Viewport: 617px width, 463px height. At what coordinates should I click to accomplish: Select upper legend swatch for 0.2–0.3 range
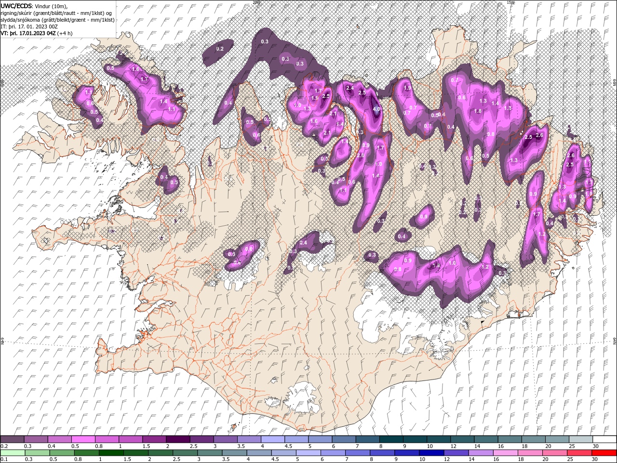point(12,439)
